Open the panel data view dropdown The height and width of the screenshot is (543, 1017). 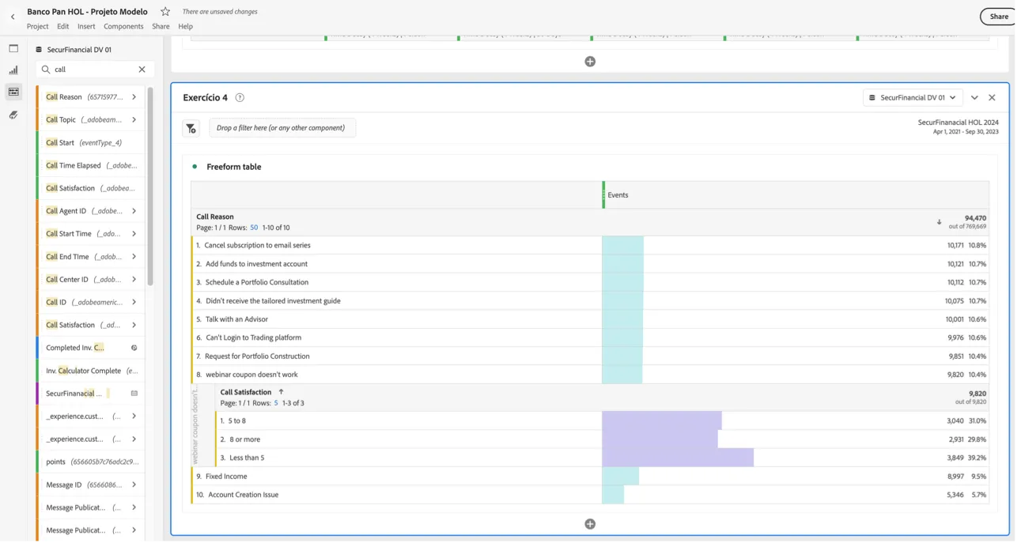(x=913, y=98)
